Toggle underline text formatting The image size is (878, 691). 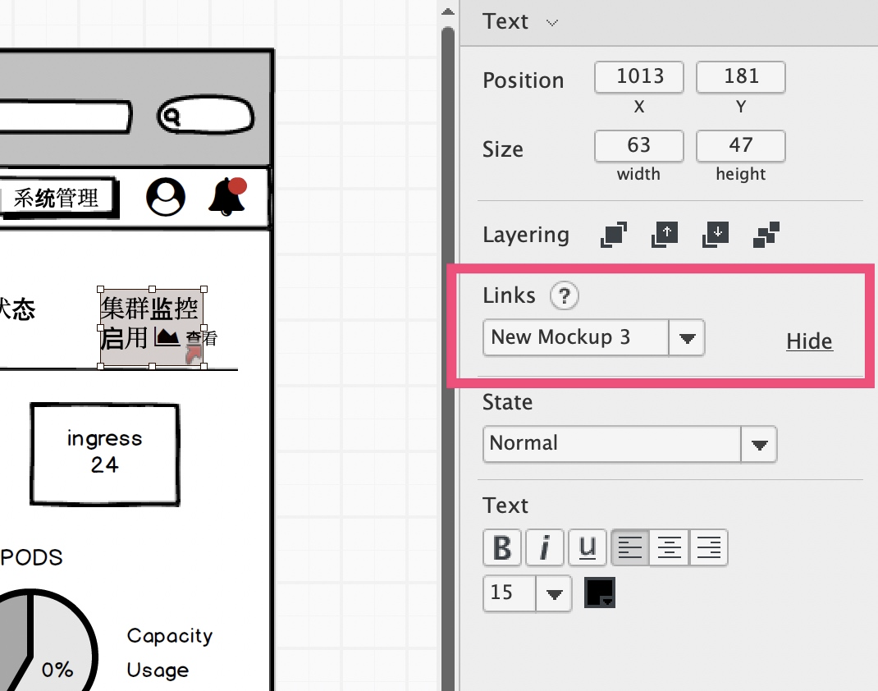point(587,547)
